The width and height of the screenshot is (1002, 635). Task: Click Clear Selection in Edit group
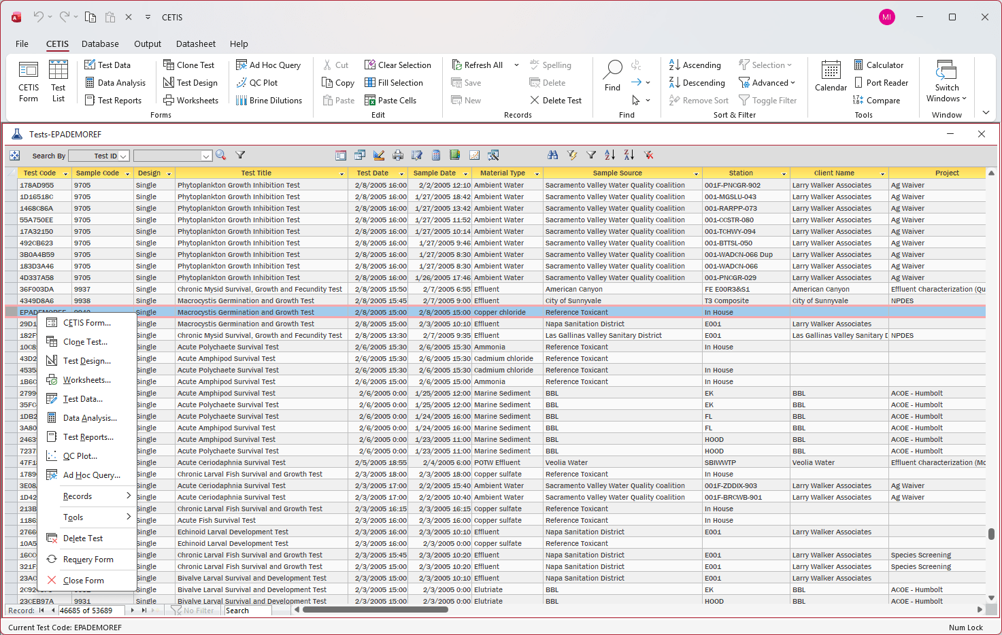coord(398,65)
